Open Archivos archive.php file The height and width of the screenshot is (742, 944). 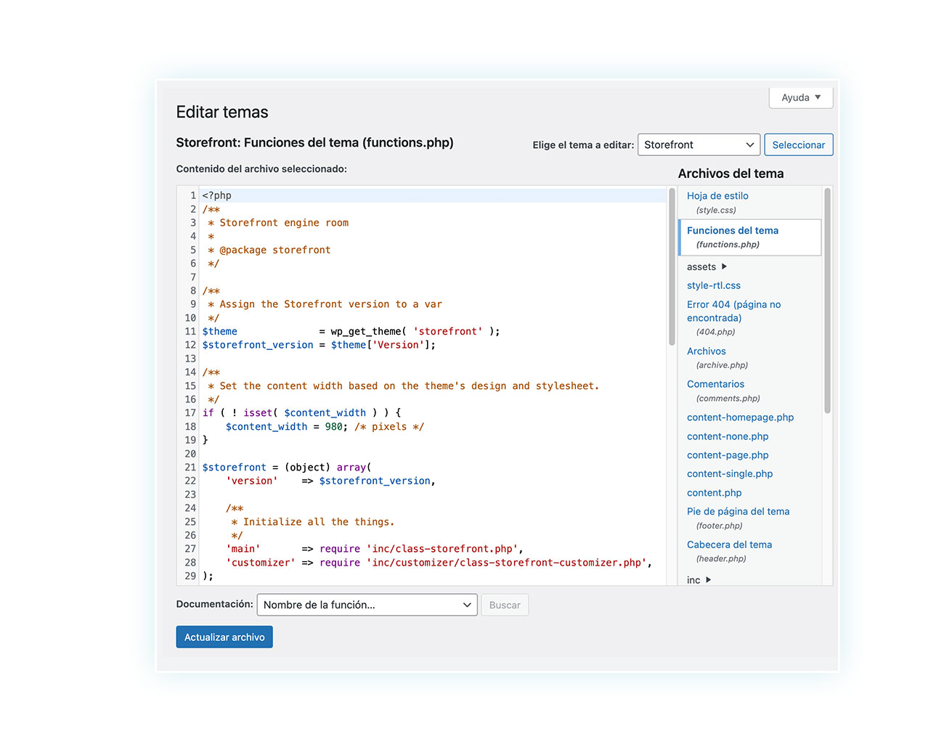(707, 351)
